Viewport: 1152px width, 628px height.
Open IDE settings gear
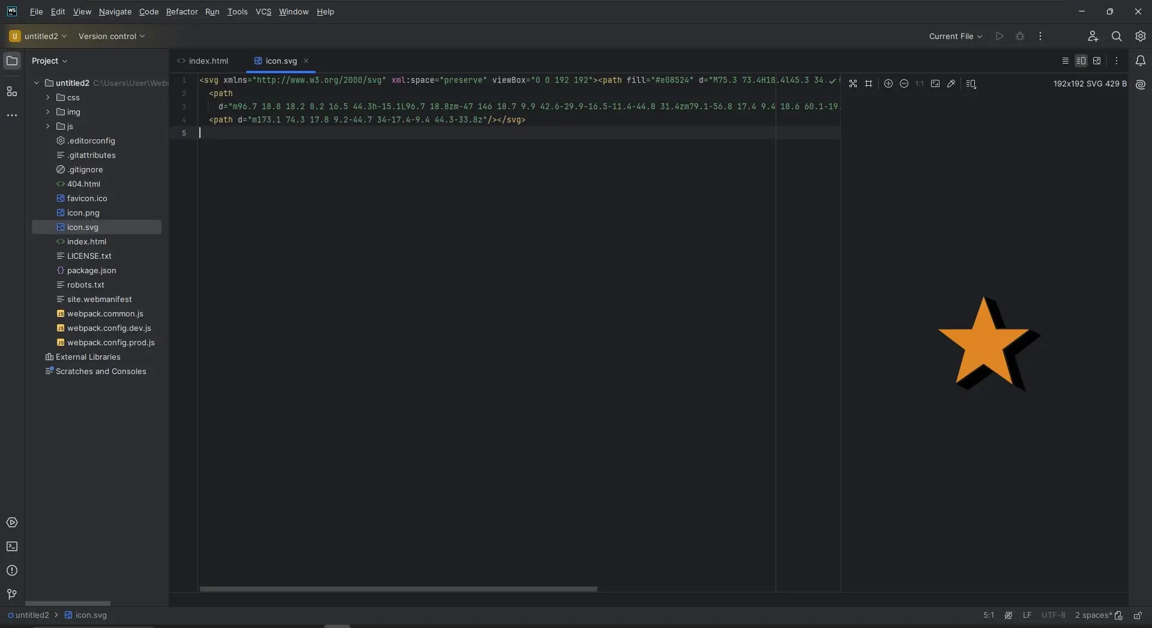(x=1141, y=36)
